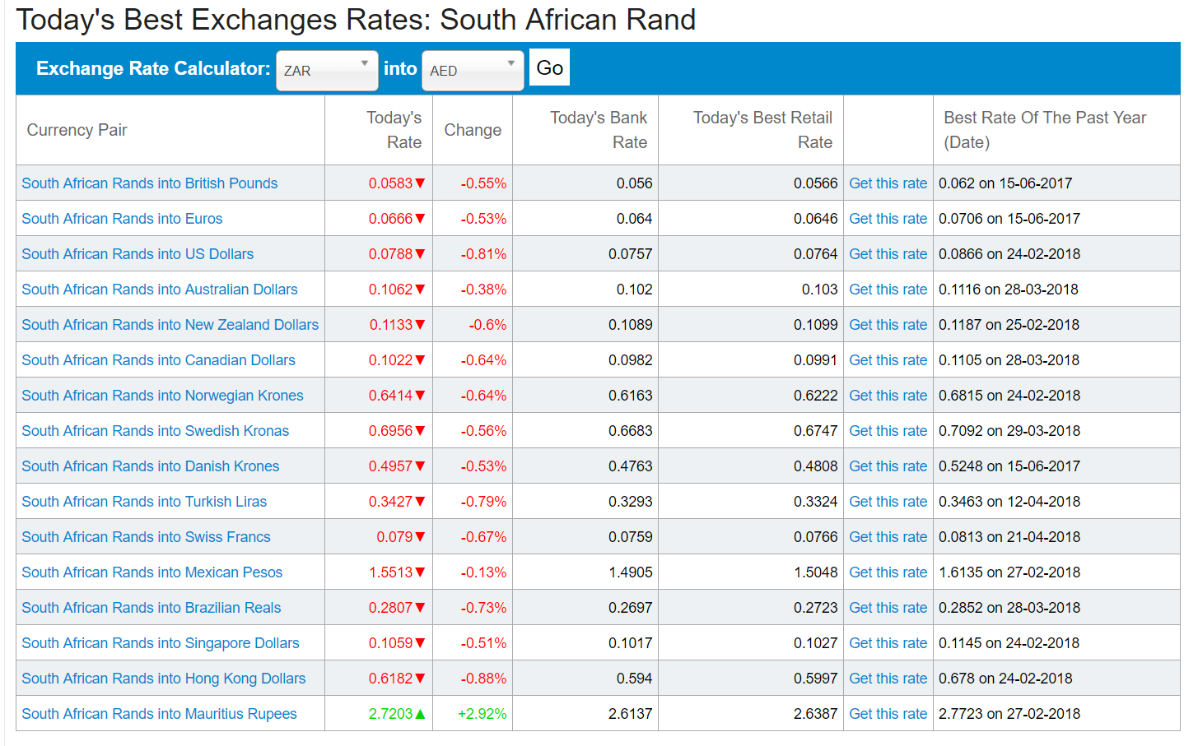Click Get this rate for Norwegian Krones

(x=888, y=396)
